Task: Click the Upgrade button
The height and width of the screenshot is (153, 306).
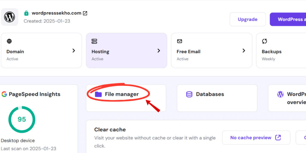Action: (x=248, y=19)
